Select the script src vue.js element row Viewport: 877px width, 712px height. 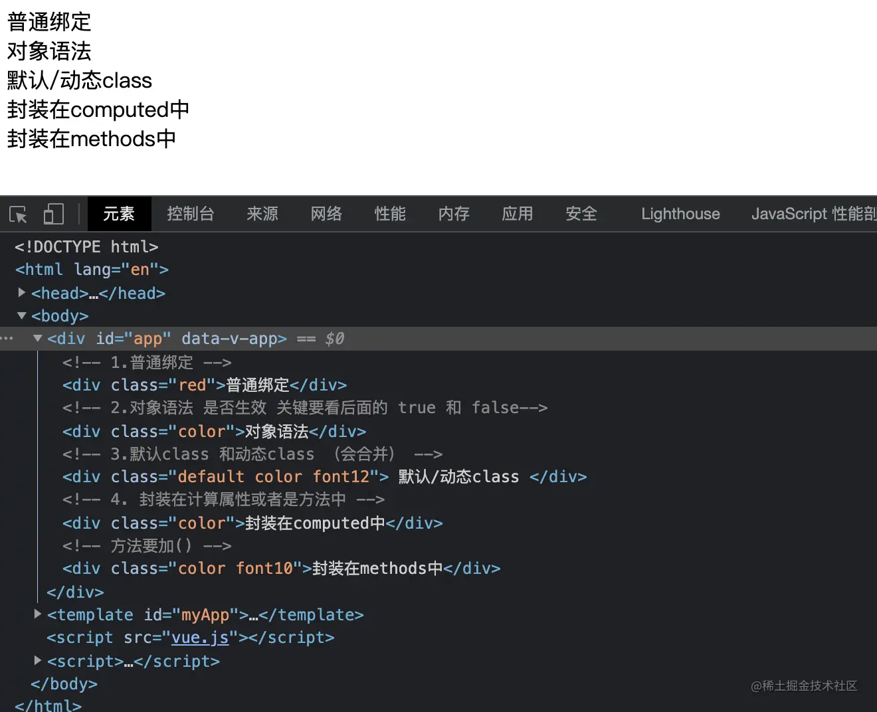tap(190, 638)
